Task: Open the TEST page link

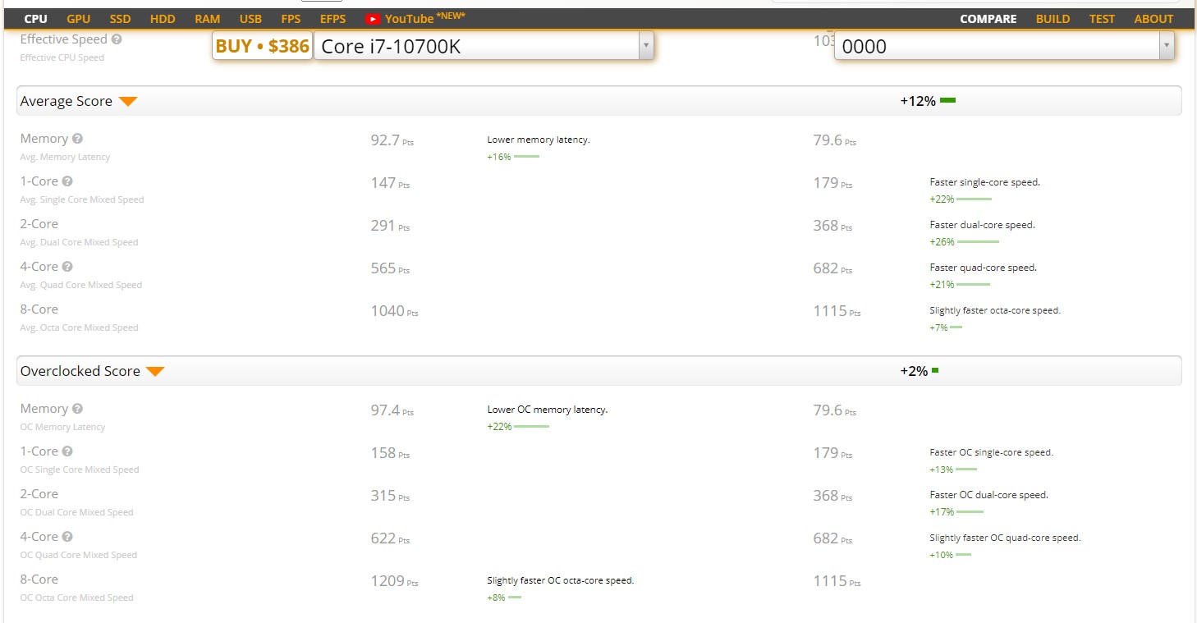Action: tap(1102, 19)
